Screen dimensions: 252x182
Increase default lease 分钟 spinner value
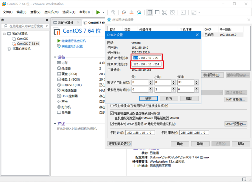pos(197,81)
